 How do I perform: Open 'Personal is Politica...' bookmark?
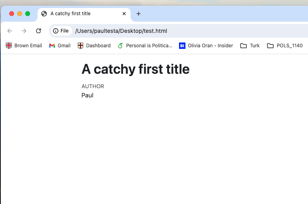[x=145, y=46]
